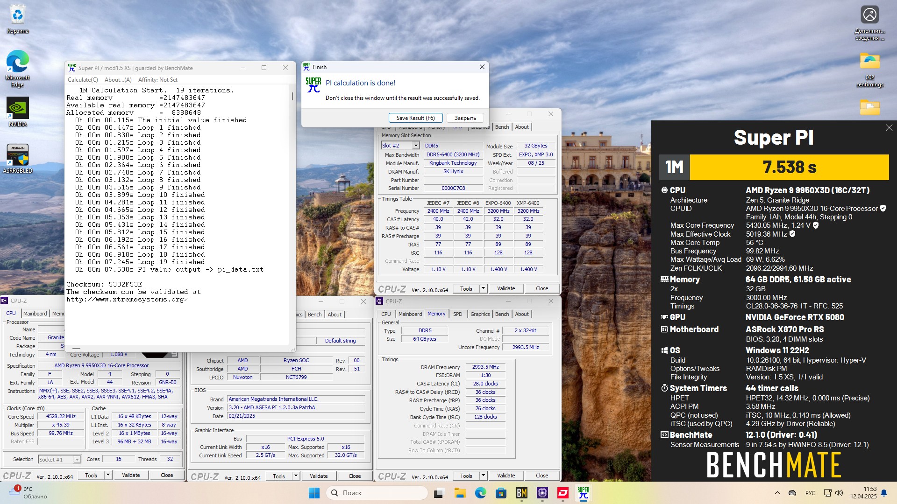Click Validate in the SPD CPU-Z window
897x504 pixels.
point(506,288)
